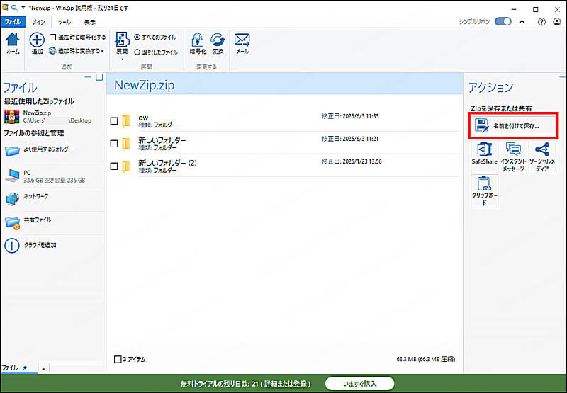Click 修正日: 2025/1/23 13:56 date text
Screen dimensions: 567x393
pos(352,161)
